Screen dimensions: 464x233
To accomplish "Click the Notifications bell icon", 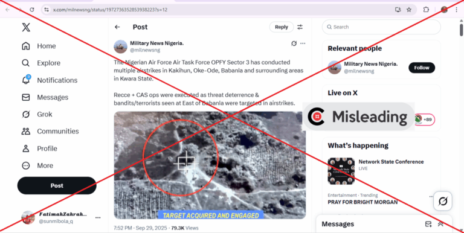I will (x=26, y=80).
